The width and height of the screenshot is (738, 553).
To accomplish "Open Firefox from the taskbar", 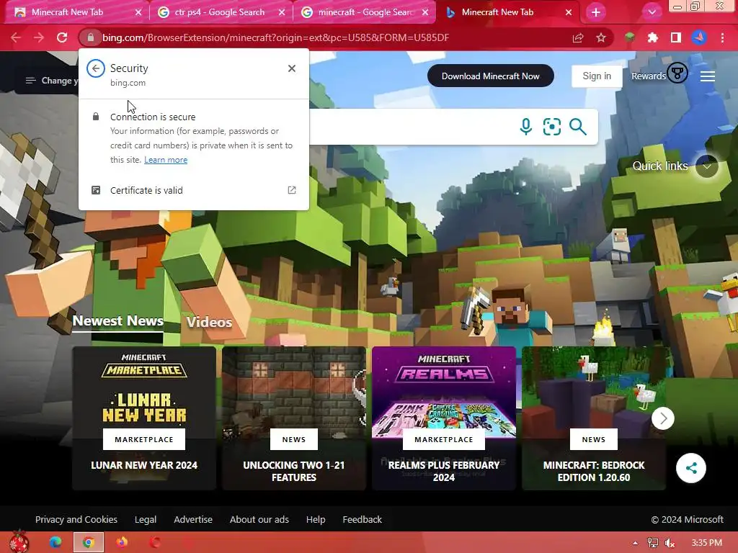I will (x=122, y=542).
